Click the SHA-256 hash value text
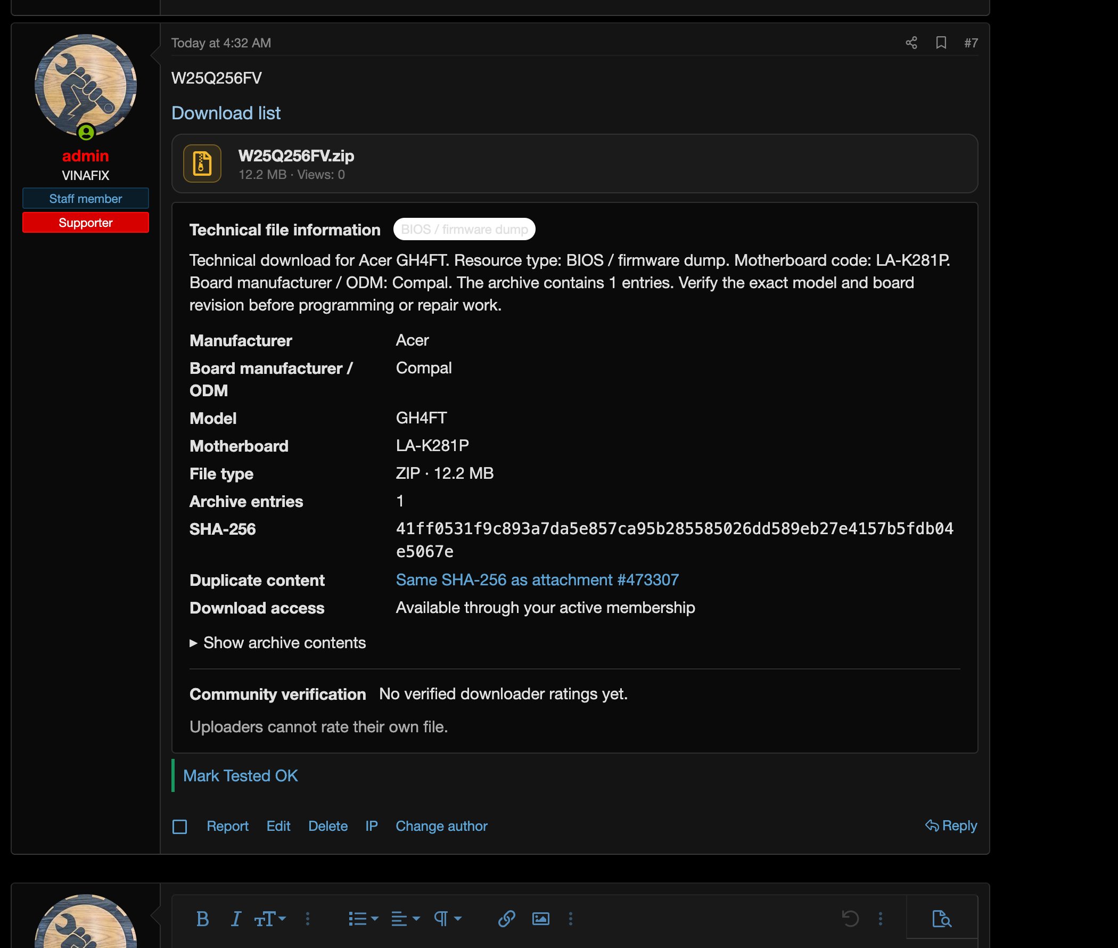1118x948 pixels. pyautogui.click(x=675, y=540)
